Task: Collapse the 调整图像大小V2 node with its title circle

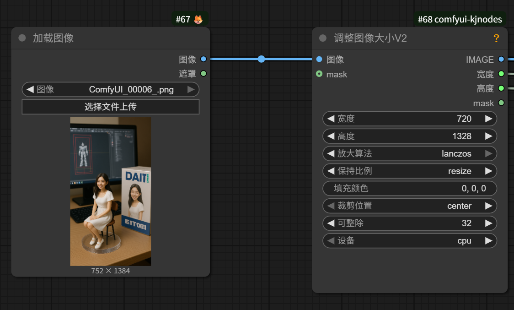Action: [x=322, y=38]
